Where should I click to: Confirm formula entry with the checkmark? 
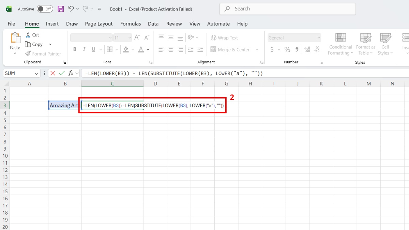pos(62,73)
